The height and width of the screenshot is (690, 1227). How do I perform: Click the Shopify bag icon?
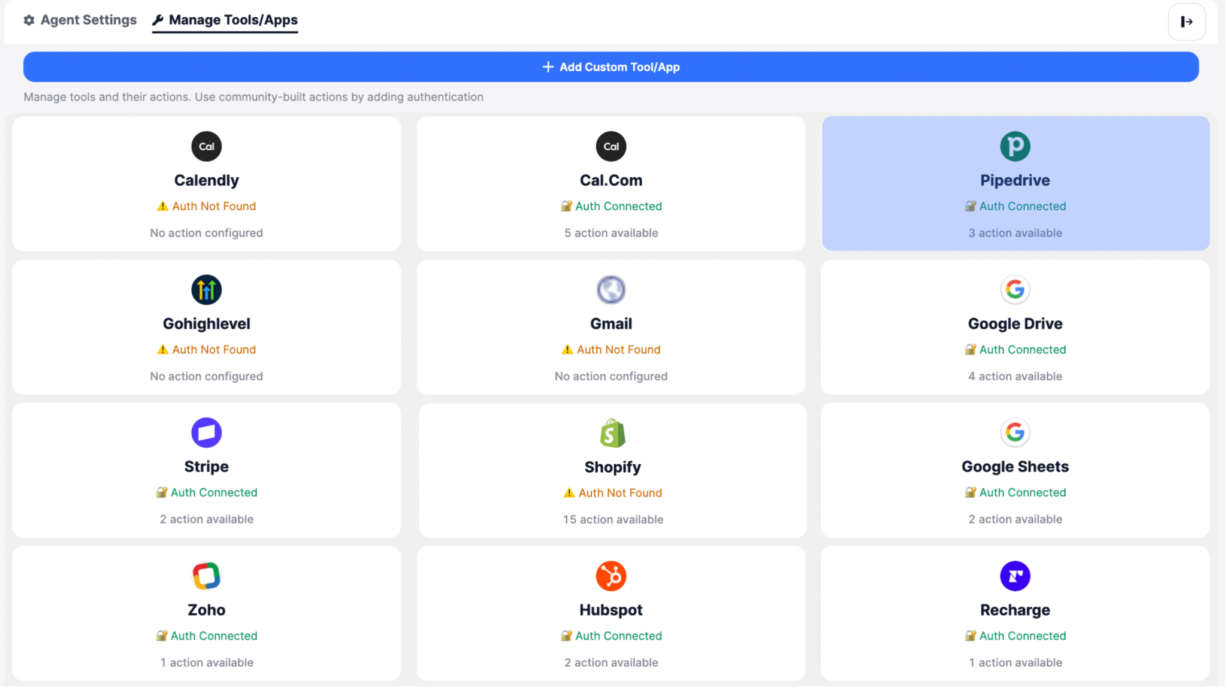pyautogui.click(x=612, y=433)
